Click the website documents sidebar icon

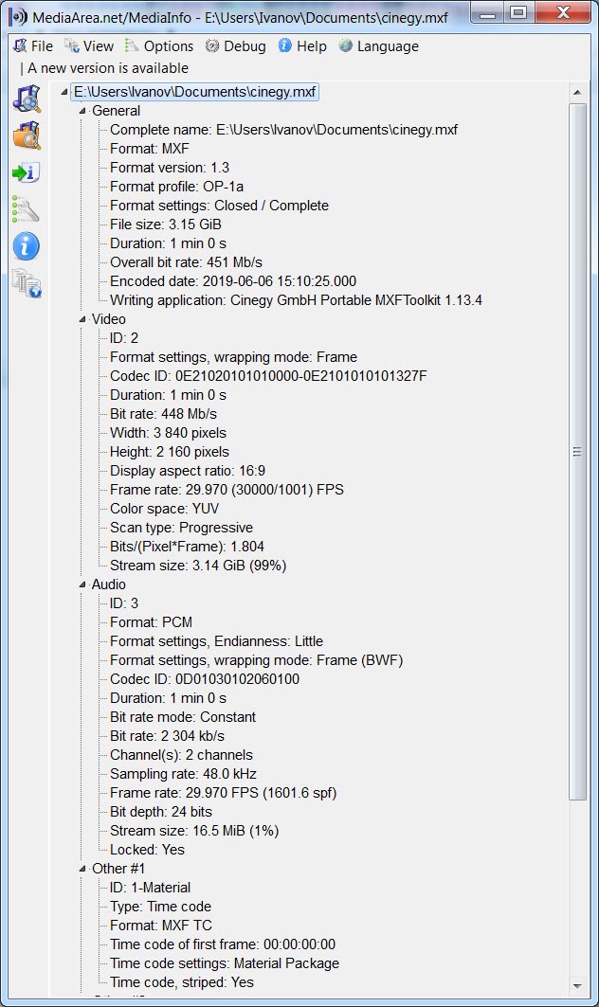[27, 284]
